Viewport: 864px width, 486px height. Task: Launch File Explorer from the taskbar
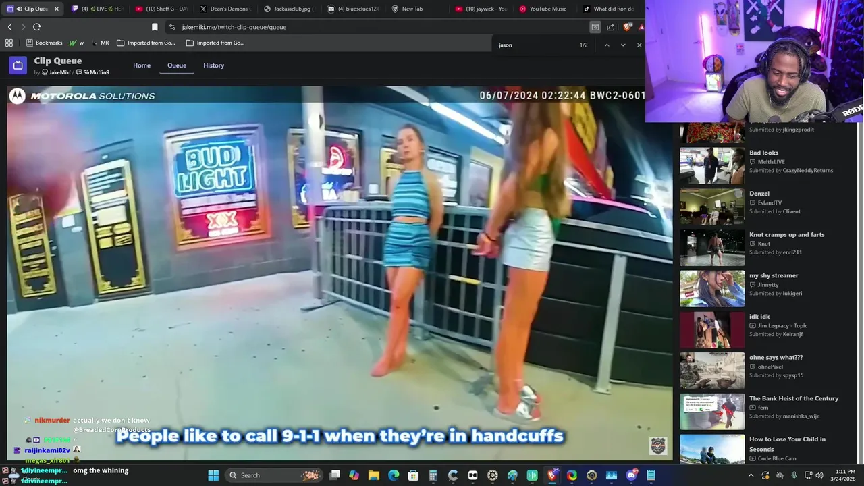tap(373, 475)
